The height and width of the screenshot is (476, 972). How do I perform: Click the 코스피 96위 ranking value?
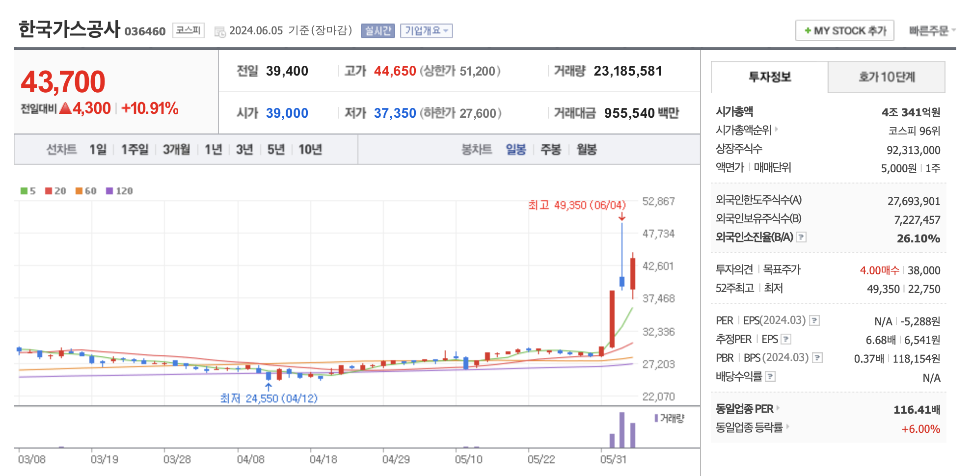(x=914, y=131)
